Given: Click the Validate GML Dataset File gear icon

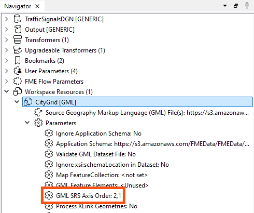Looking at the screenshot, I should pyautogui.click(x=49, y=154).
